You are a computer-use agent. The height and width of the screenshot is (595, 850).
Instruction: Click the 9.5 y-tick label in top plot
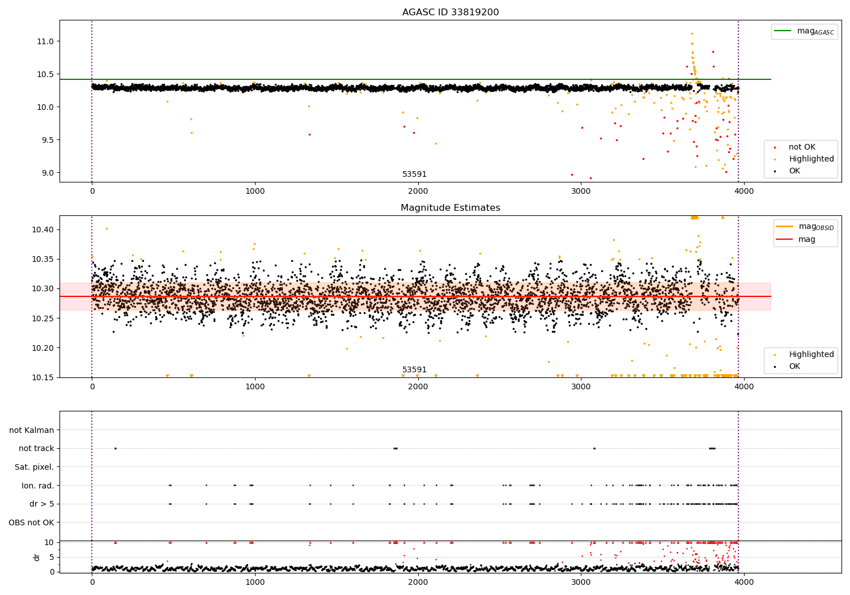(x=48, y=140)
